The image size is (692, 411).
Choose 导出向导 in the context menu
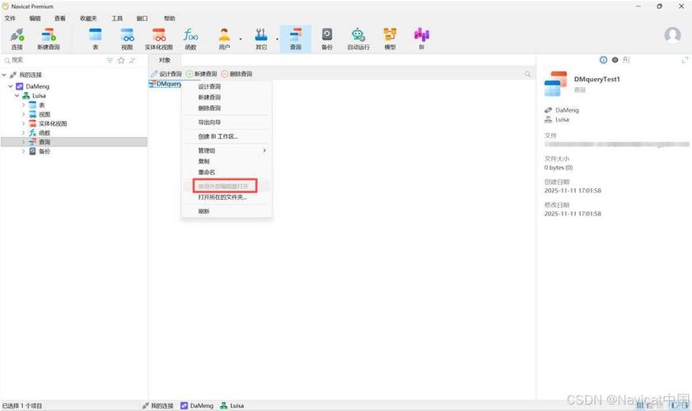[227, 122]
